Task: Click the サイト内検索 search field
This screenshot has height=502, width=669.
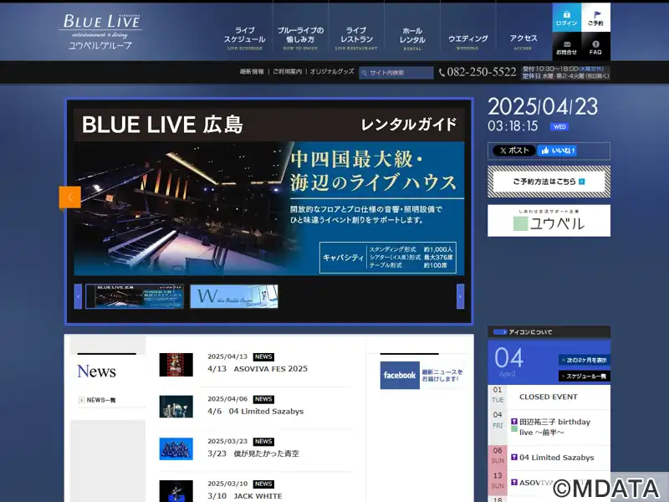Action: 396,73
